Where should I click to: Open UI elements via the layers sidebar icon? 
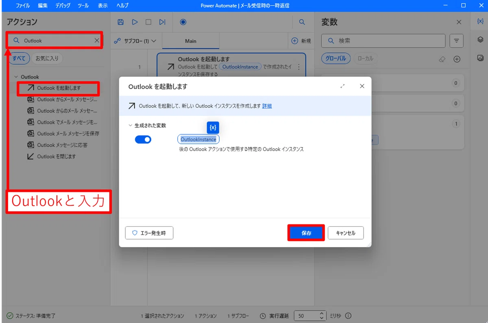tap(480, 39)
